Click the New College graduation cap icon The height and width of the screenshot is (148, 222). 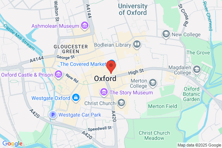point(166,34)
